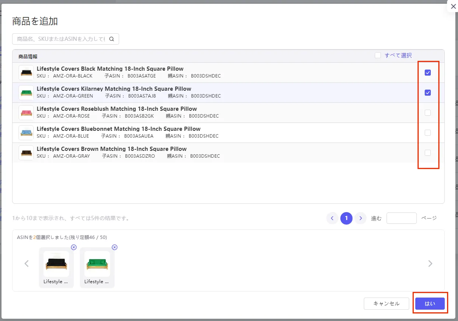The image size is (458, 321).
Task: Click the Black pillow product image in list
Action: (x=26, y=73)
